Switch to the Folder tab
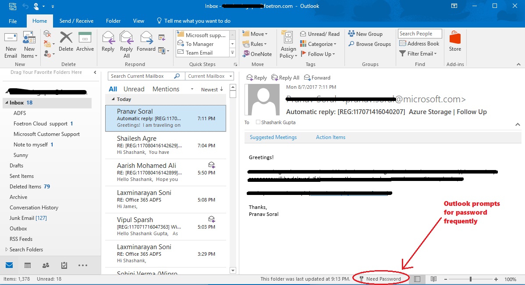 pos(113,21)
